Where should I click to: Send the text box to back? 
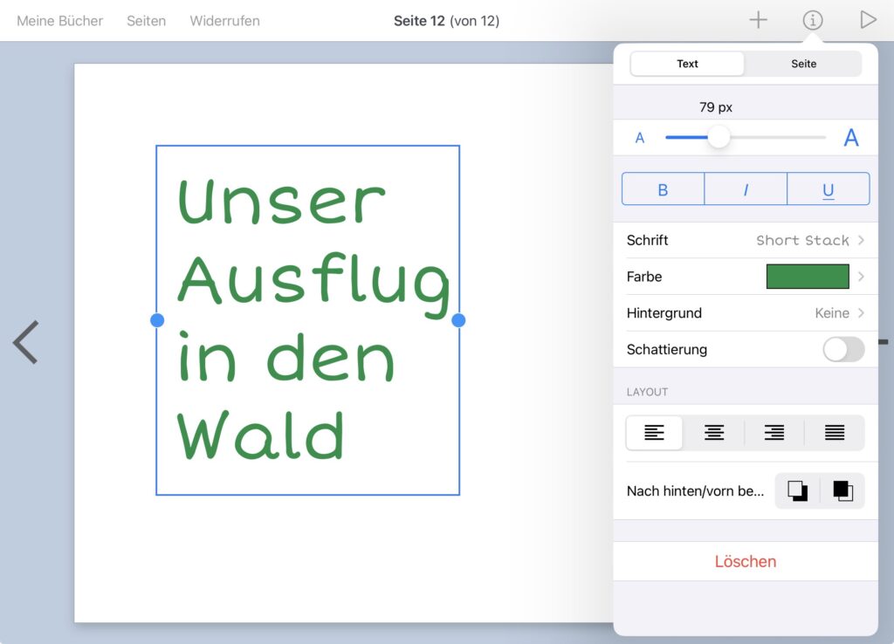click(797, 490)
